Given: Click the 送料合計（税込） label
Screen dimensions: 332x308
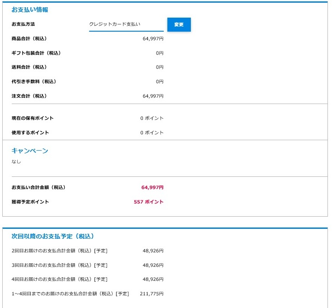Looking at the screenshot, I should [29, 67].
